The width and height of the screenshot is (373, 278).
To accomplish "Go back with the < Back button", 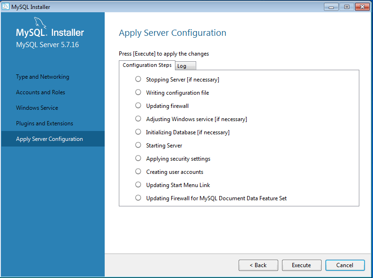I will [258, 265].
